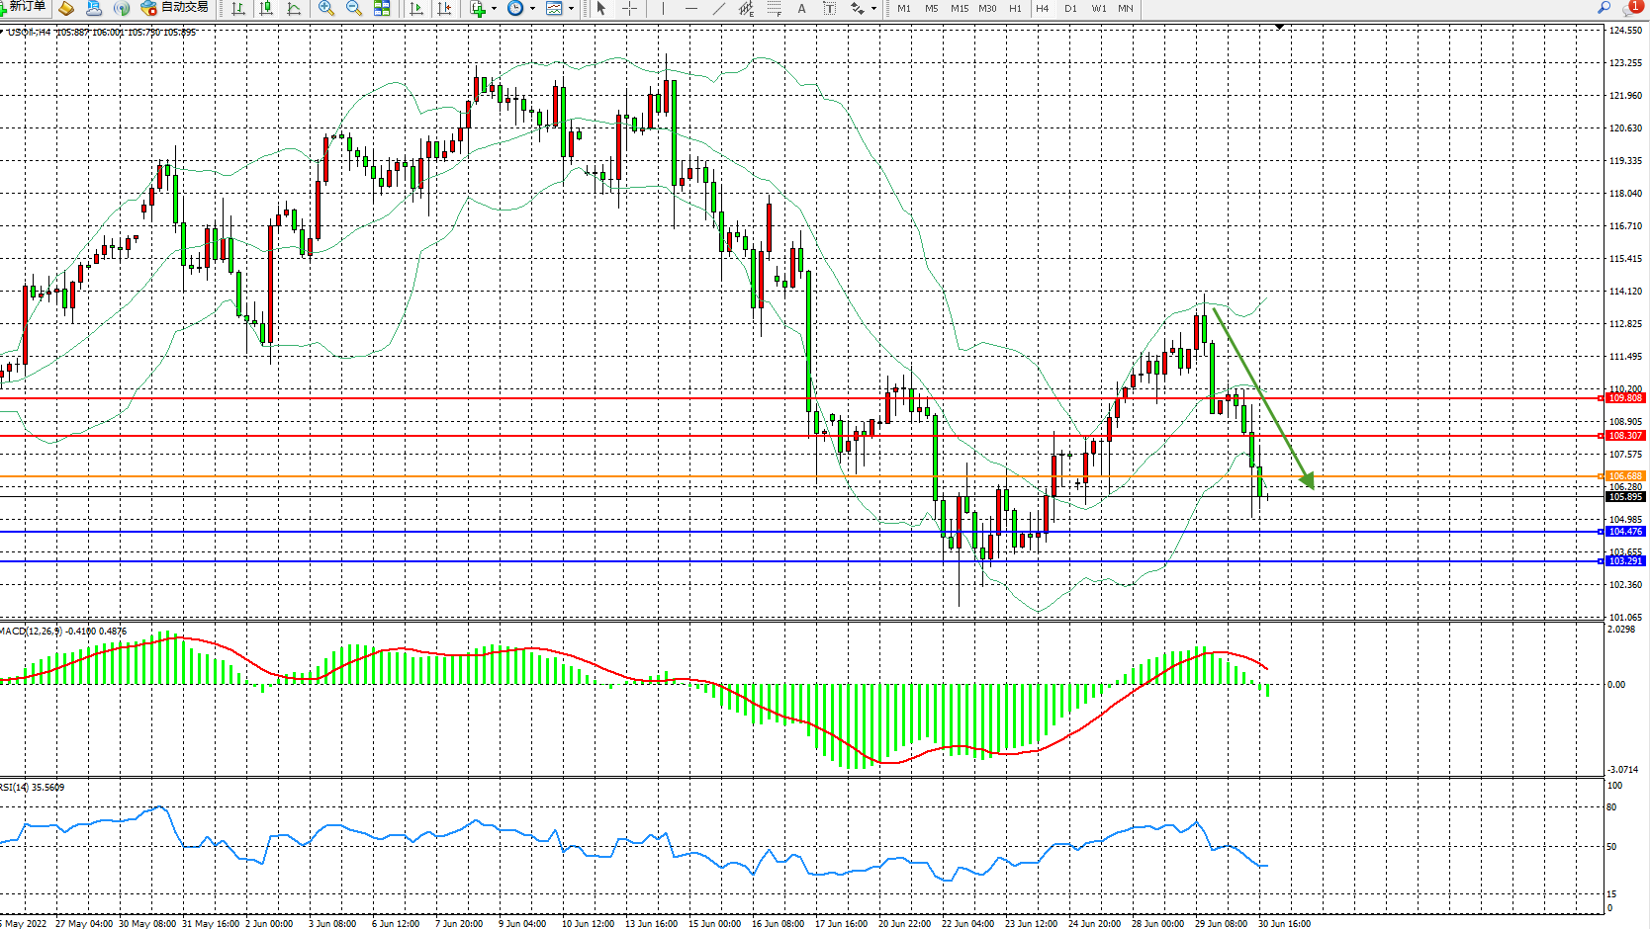Viewport: 1650px width, 929px height.
Task: Switch chart to line chart mode
Action: (x=294, y=9)
